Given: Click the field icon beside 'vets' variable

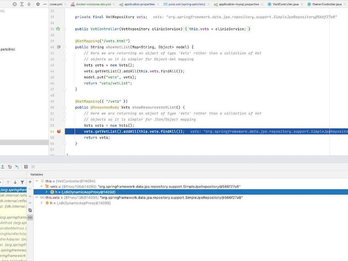Looking at the screenshot, I should [x=47, y=187].
